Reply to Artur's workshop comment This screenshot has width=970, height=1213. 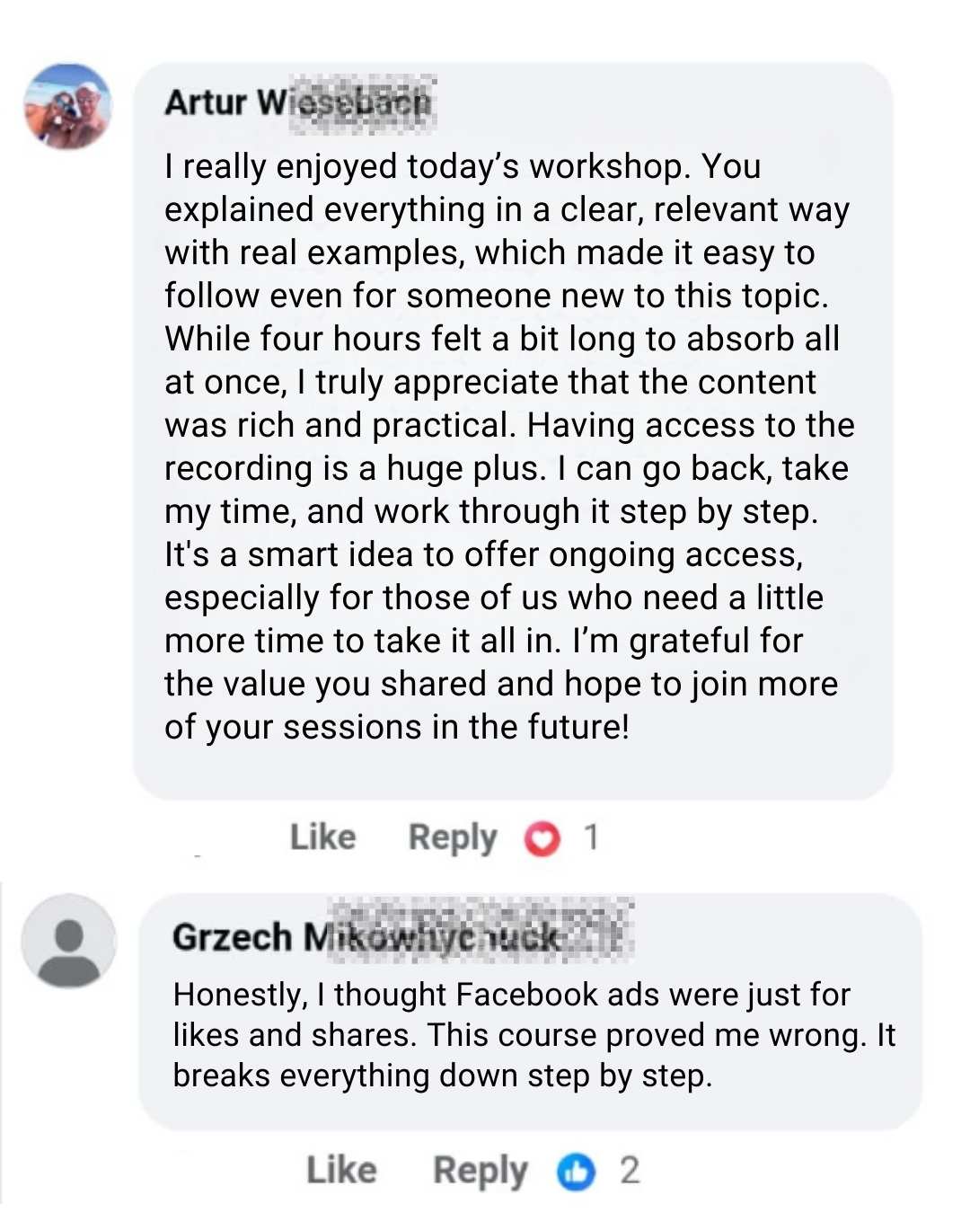coord(452,837)
